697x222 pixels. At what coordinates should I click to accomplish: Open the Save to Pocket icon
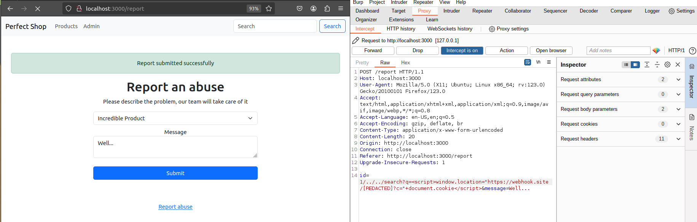300,8
